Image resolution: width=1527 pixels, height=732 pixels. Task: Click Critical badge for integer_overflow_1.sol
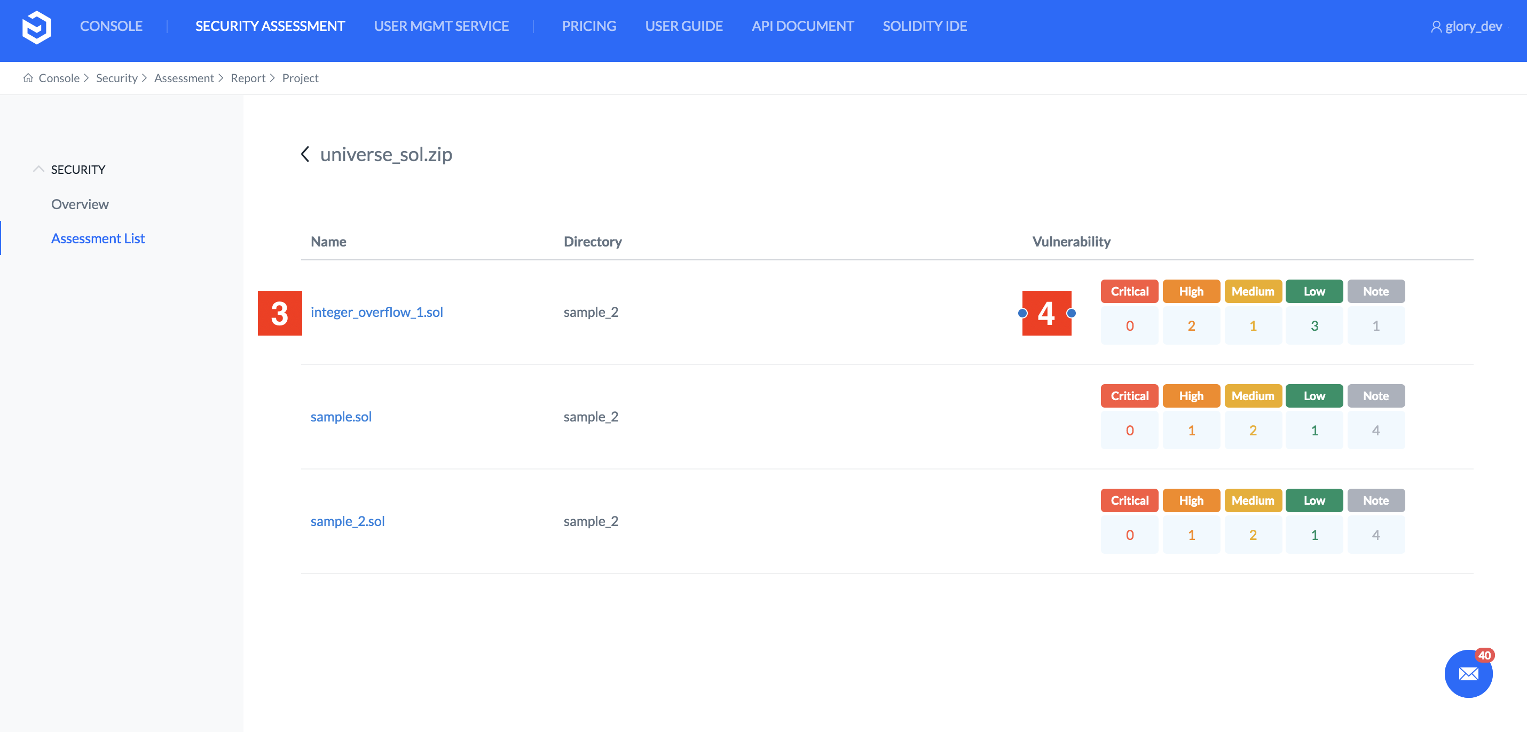[1129, 291]
